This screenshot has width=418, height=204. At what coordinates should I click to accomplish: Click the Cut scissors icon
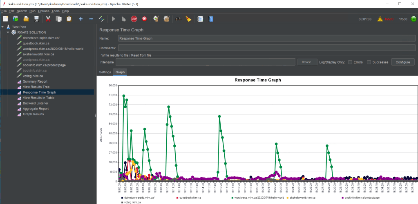coord(48,19)
